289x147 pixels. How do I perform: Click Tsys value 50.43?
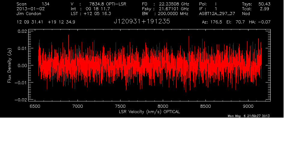coord(264,4)
